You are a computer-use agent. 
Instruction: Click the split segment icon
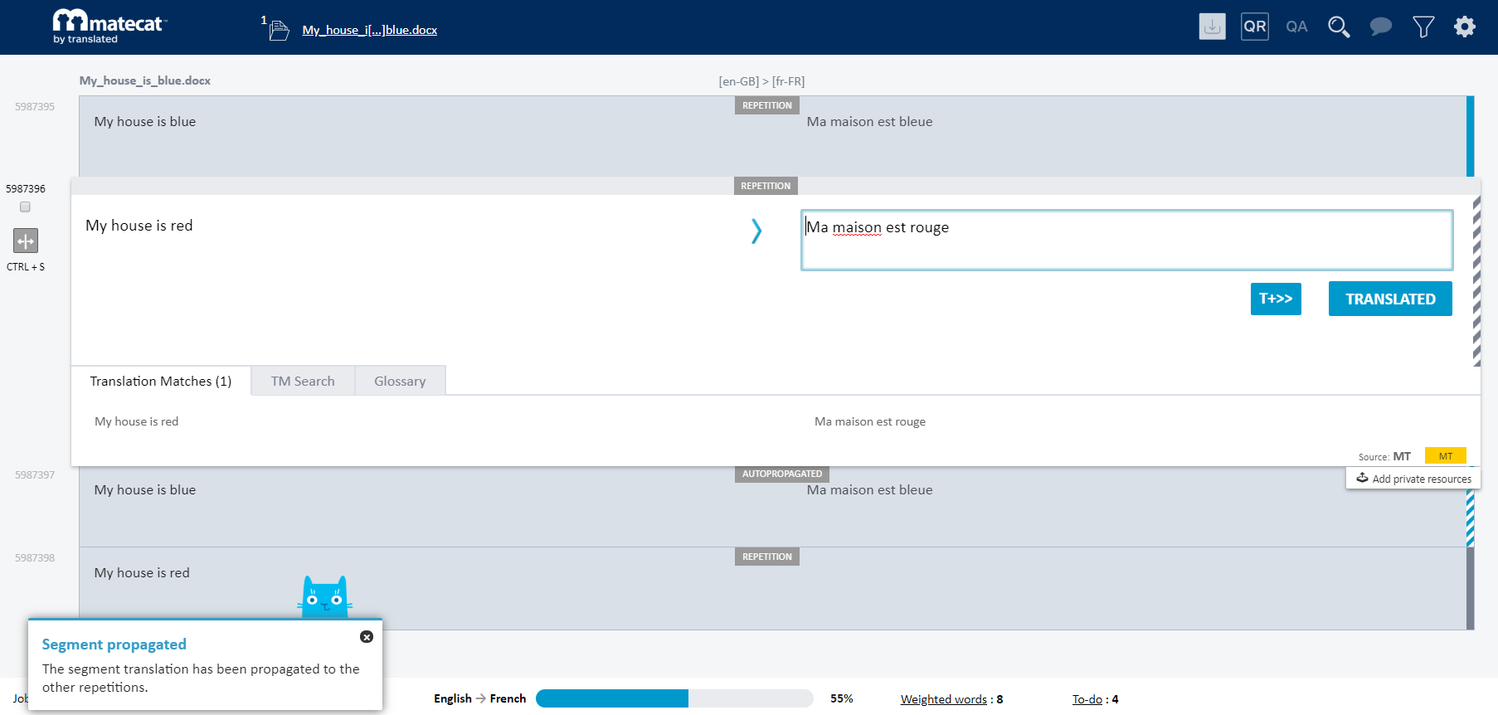[26, 241]
